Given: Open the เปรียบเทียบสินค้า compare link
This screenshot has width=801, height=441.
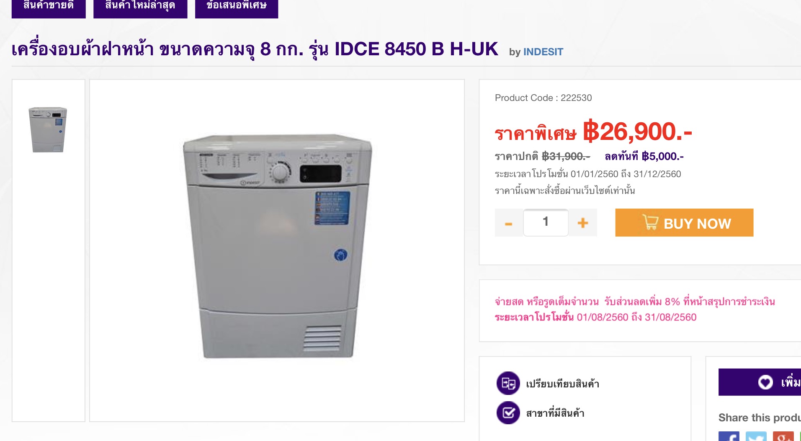Looking at the screenshot, I should [x=562, y=384].
